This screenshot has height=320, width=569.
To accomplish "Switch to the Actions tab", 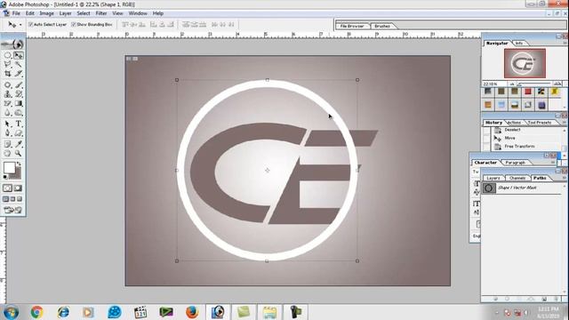I will point(515,123).
